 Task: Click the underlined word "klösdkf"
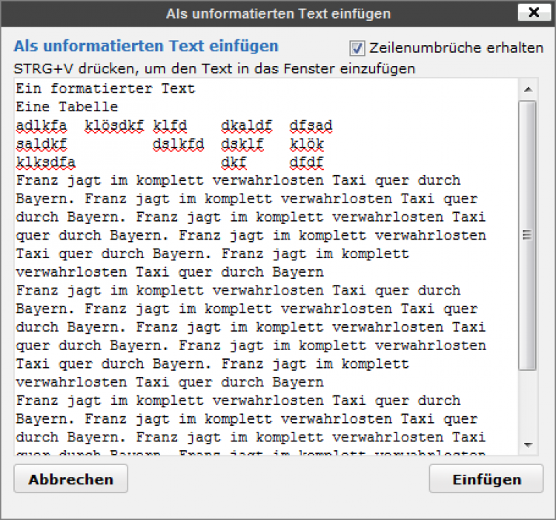(114, 125)
